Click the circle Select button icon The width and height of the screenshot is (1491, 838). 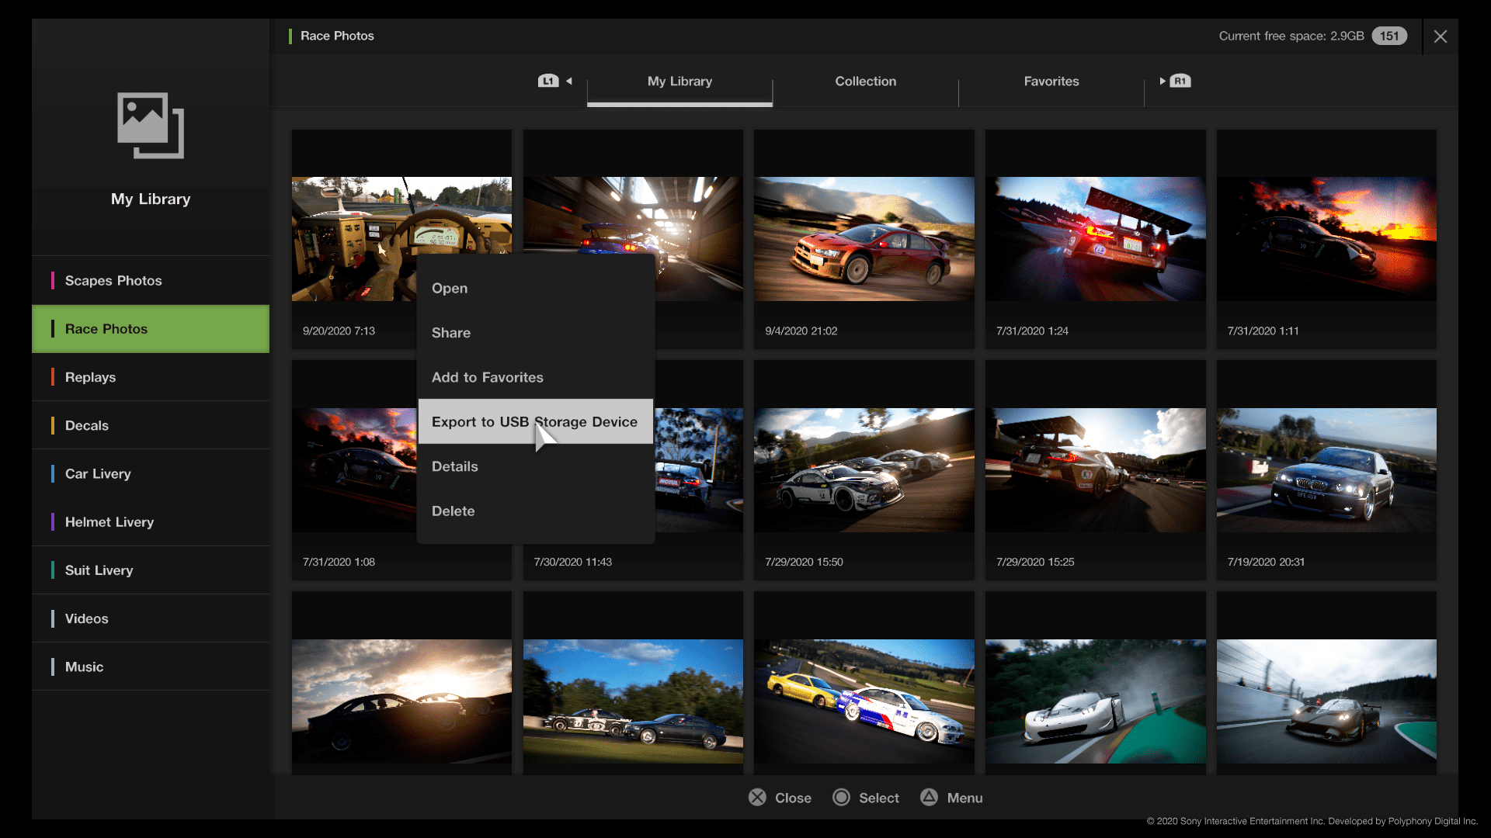(x=841, y=798)
